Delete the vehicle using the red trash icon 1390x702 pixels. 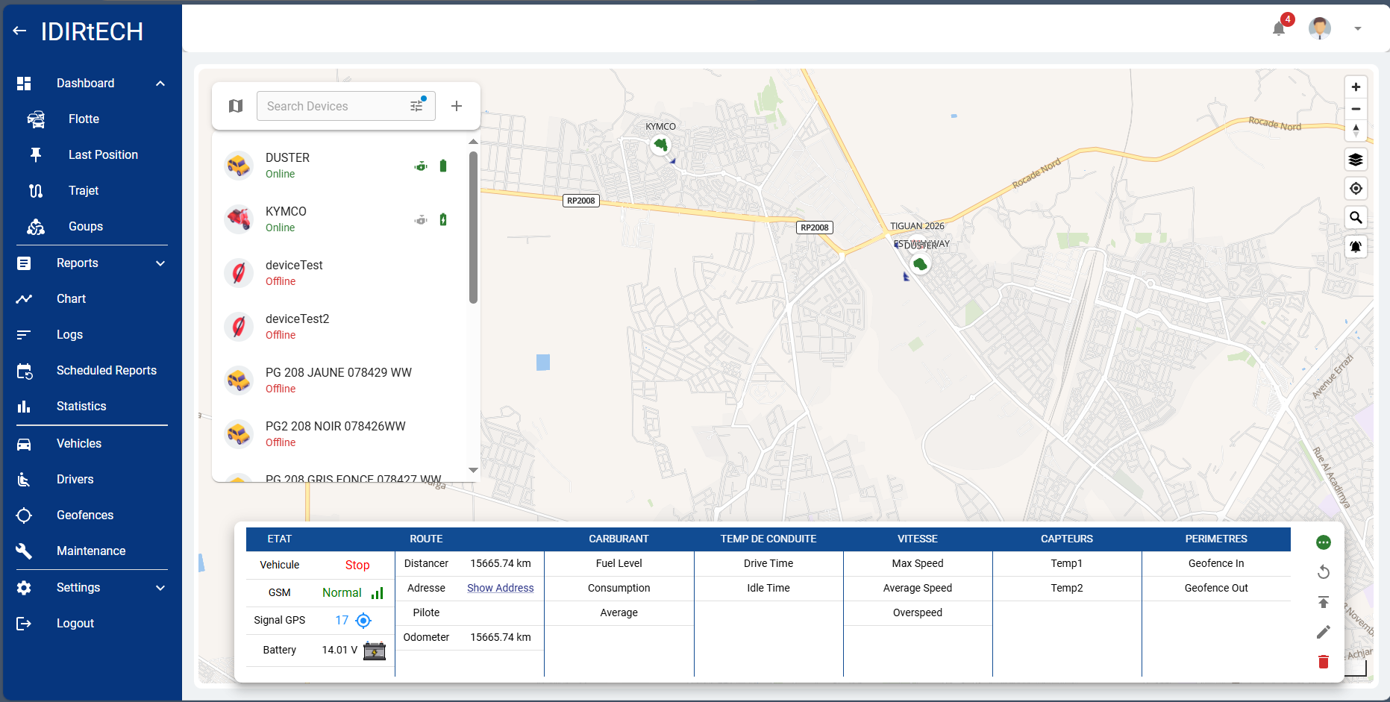tap(1324, 662)
